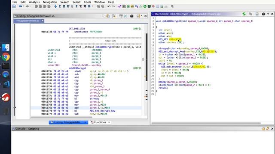Open Google Chrome from the dock
Image resolution: width=275 pixels, height=154 pixels.
click(x=6, y=57)
